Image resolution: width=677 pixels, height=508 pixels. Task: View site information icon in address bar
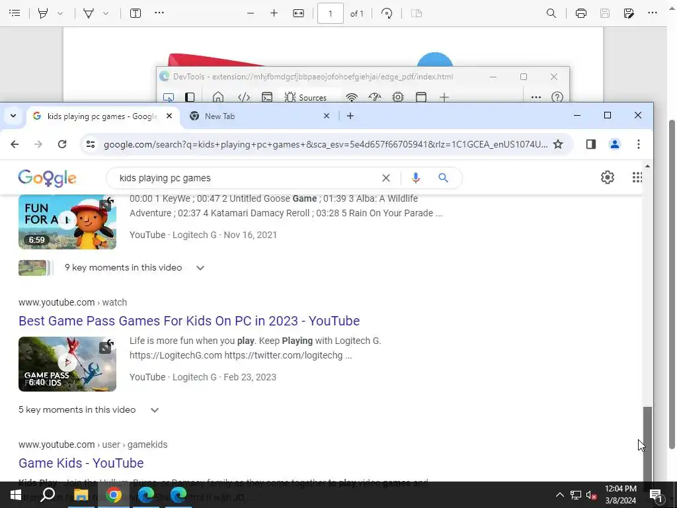(90, 144)
